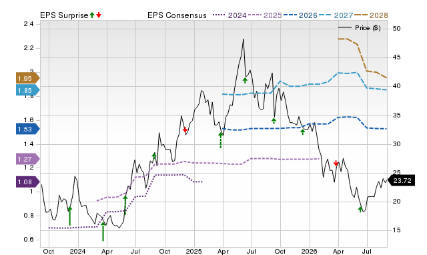The width and height of the screenshot is (427, 255).
Task: Toggle the 2026 consensus series in legend
Action: click(x=300, y=15)
